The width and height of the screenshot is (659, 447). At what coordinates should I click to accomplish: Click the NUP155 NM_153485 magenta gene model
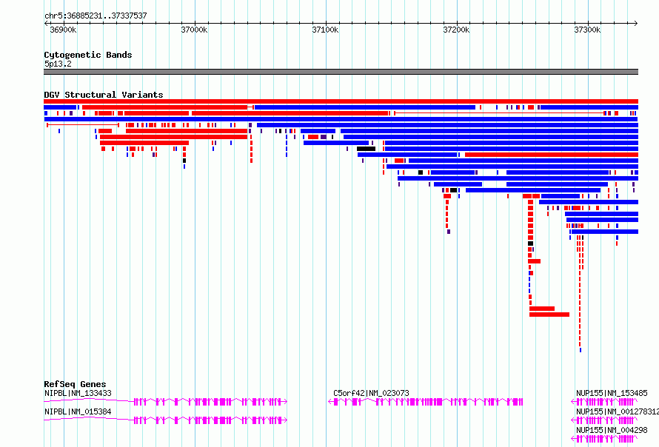604,402
